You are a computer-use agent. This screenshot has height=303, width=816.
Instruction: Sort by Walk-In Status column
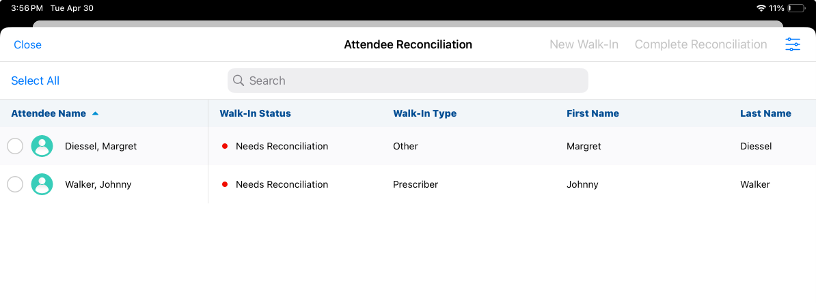pyautogui.click(x=255, y=114)
